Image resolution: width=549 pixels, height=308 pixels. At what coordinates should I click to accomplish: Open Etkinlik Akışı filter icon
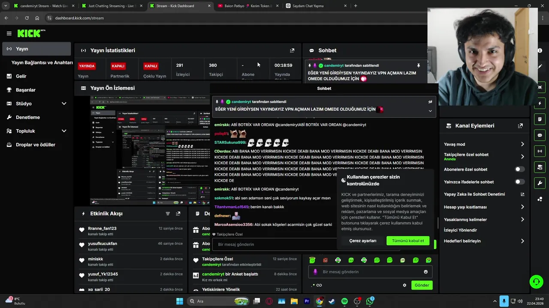pos(168,213)
